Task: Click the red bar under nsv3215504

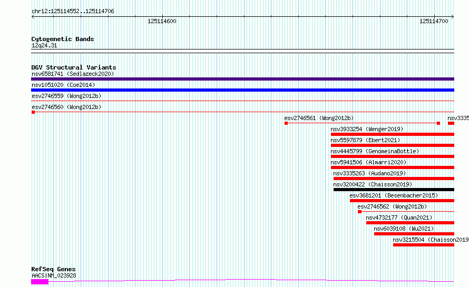Action: pyautogui.click(x=424, y=245)
